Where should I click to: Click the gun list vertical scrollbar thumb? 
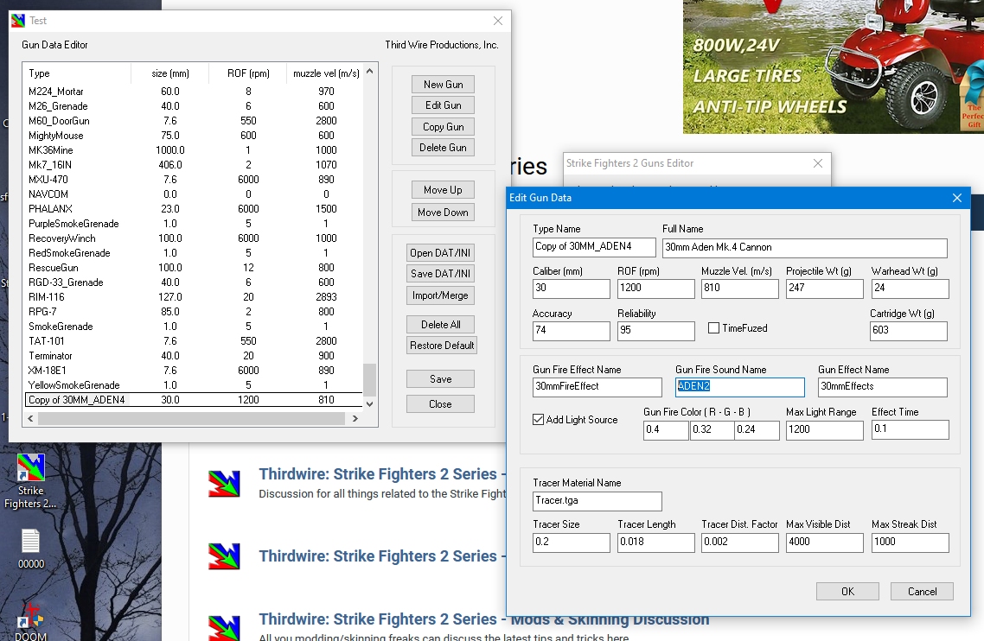tap(369, 379)
